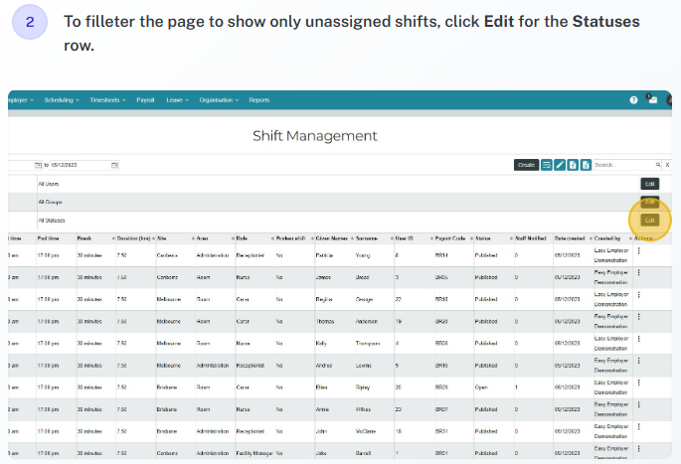Sort by the Broken shift column header
The image size is (681, 464).
point(290,238)
